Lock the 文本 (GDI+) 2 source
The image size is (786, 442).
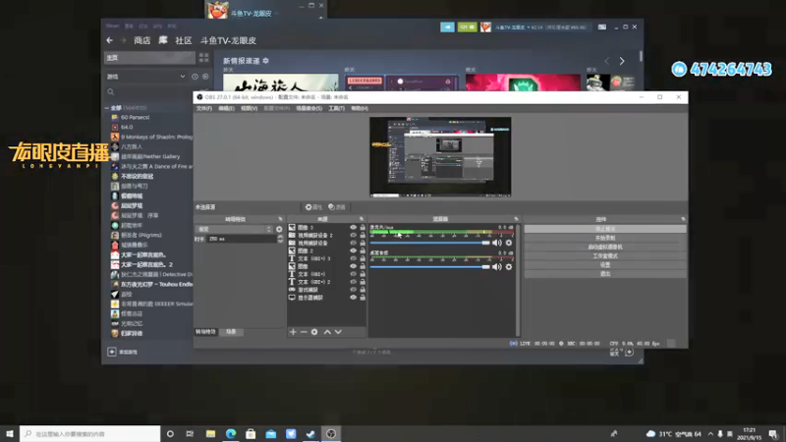click(363, 282)
